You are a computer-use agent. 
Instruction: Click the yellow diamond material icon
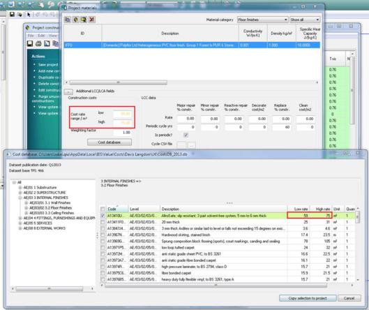pyautogui.click(x=75, y=20)
